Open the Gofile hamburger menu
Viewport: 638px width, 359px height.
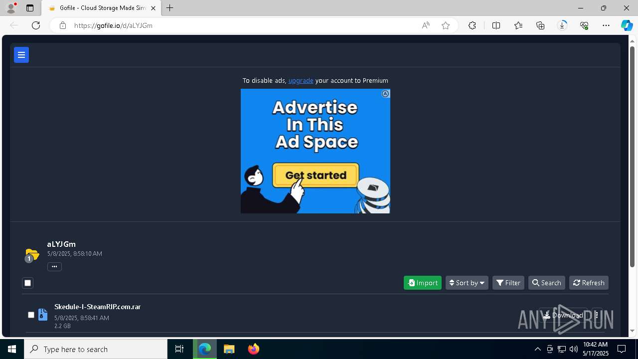[21, 55]
